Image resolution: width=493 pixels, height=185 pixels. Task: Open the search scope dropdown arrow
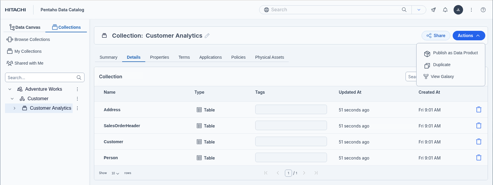(x=419, y=10)
